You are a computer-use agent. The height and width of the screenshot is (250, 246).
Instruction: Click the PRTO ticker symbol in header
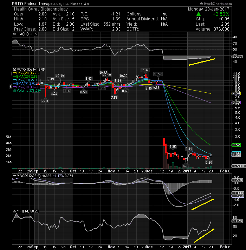click(17, 4)
